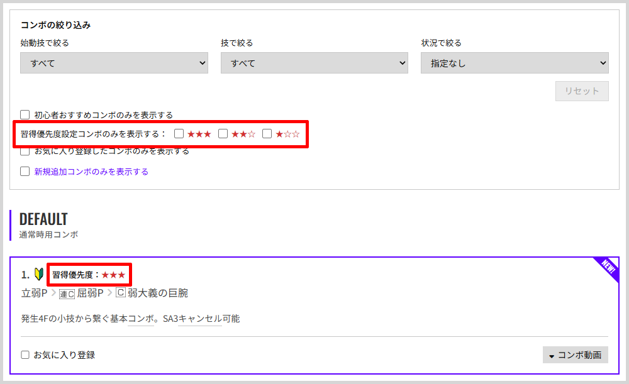Click the 連C chain cancel icon
629x384 pixels.
(x=67, y=293)
